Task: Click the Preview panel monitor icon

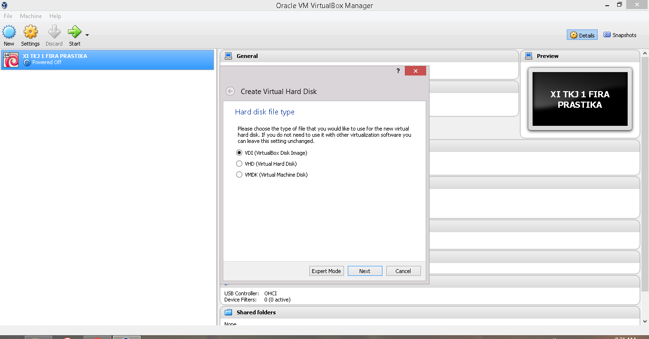Action: coord(529,56)
